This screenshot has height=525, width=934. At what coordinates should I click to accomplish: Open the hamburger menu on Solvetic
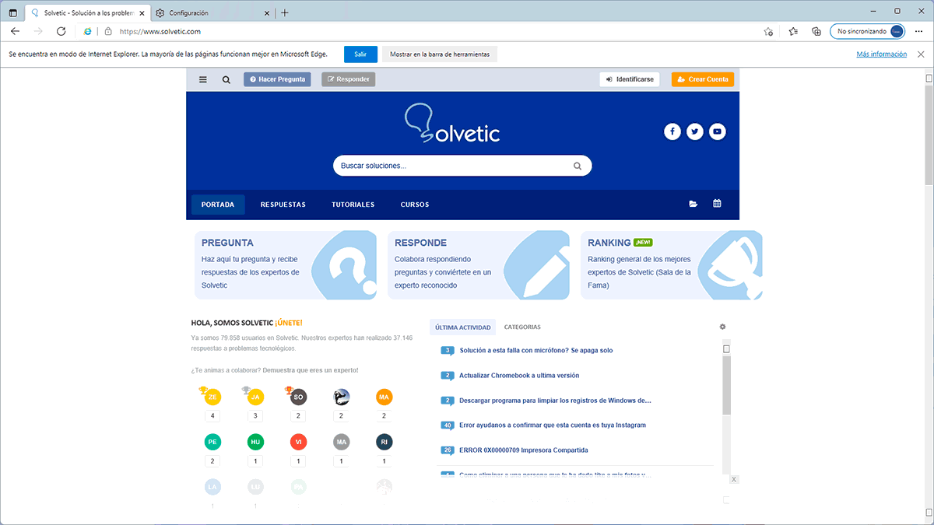(x=203, y=79)
